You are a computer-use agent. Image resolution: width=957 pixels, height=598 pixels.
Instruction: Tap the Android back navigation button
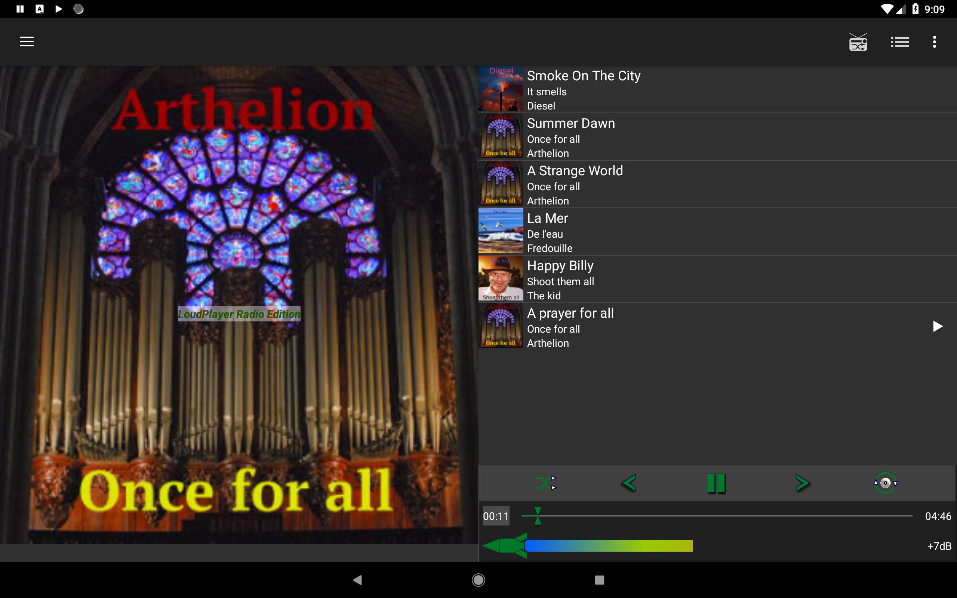357,580
